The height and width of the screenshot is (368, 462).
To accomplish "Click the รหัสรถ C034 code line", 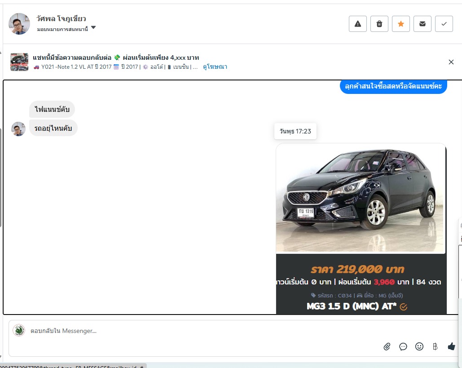I will pos(357,295).
